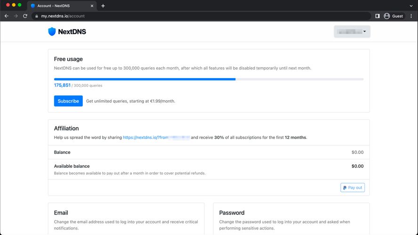
Task: Click the Email section heading
Action: coord(61,212)
